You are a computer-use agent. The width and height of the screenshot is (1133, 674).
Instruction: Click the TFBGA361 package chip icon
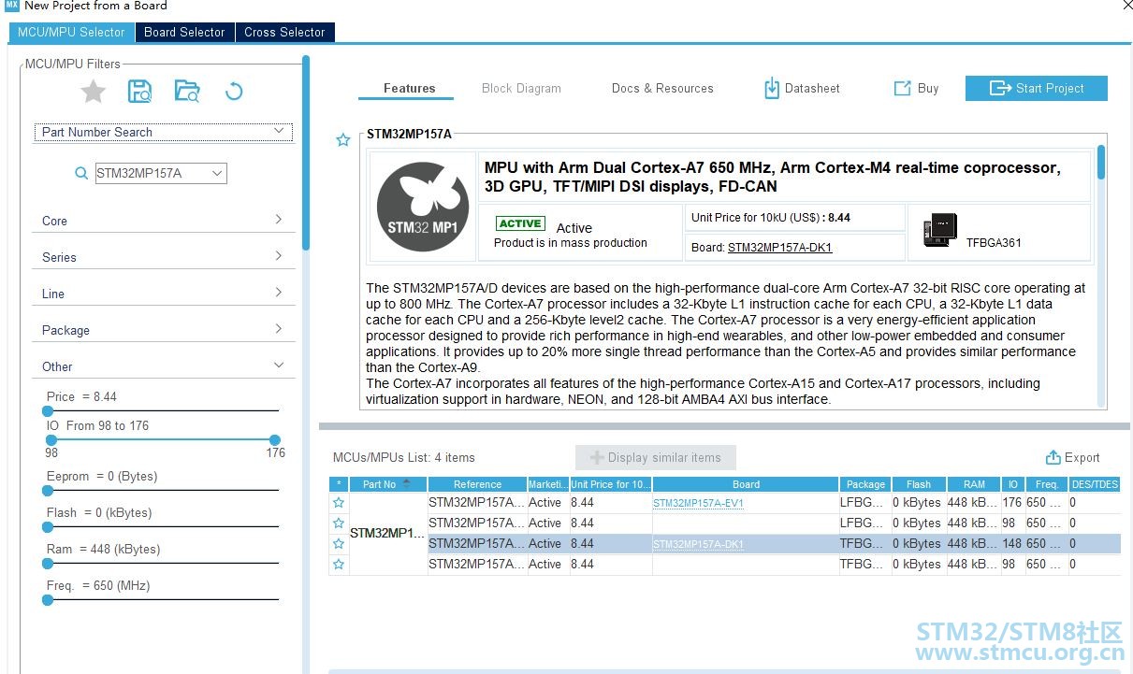tap(939, 230)
